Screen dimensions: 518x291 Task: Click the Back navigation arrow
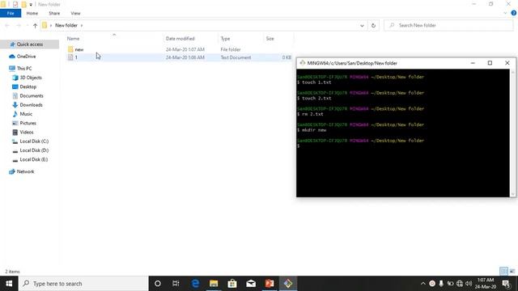tap(7, 25)
